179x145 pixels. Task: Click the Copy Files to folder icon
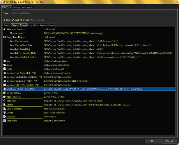pos(4,92)
